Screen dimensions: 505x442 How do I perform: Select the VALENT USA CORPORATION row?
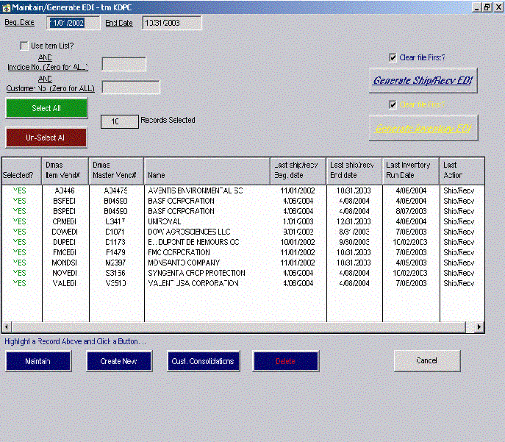243,283
